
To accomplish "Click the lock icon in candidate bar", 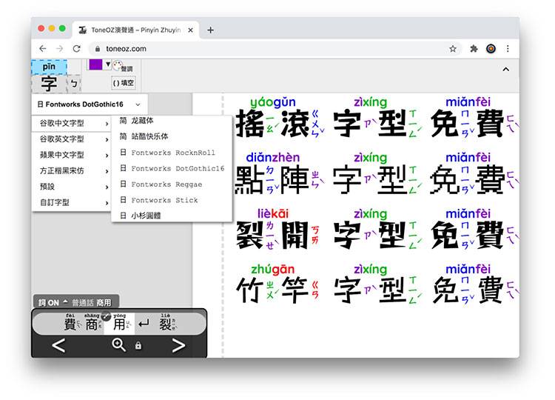I will 138,345.
